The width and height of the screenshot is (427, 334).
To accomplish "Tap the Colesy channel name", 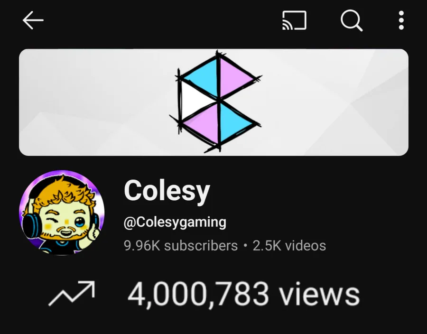I will 167,191.
